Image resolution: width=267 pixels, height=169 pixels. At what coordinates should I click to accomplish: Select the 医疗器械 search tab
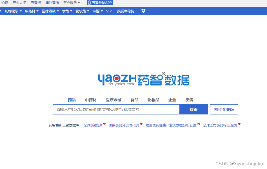click(x=114, y=100)
